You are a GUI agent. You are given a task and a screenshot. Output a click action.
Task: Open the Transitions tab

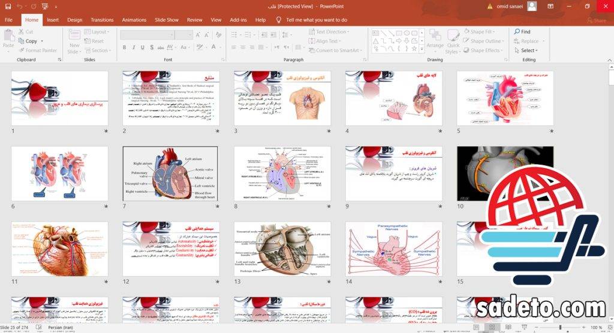click(x=102, y=20)
